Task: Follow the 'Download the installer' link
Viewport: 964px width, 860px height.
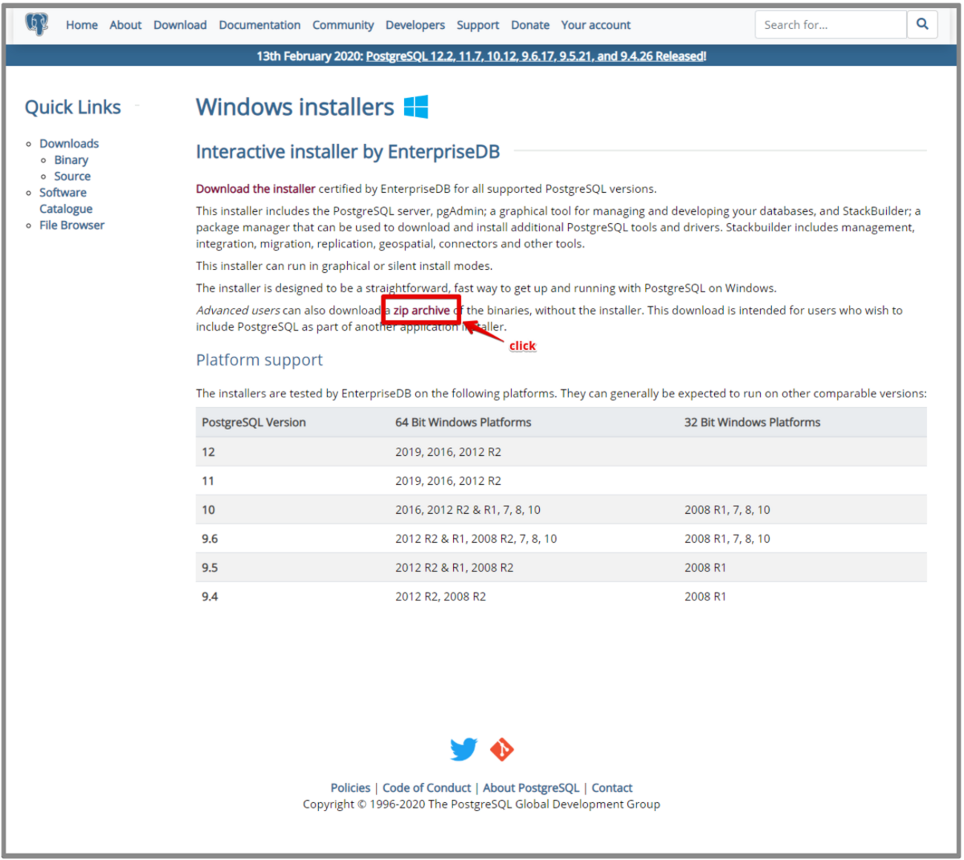Action: (x=256, y=188)
